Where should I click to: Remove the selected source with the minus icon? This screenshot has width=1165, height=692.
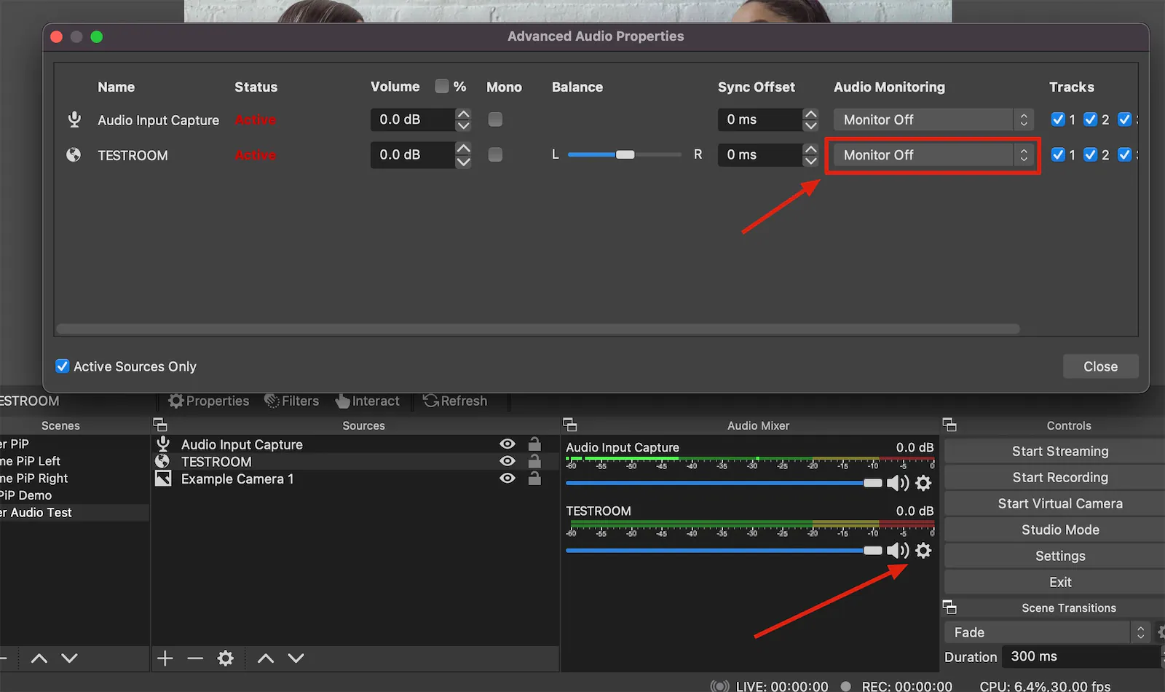pos(194,658)
